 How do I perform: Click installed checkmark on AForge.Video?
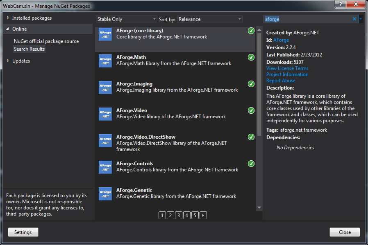click(251, 110)
